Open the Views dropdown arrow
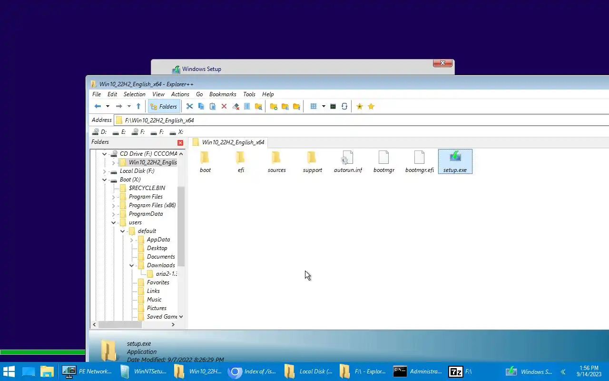This screenshot has height=381, width=609. tap(324, 106)
